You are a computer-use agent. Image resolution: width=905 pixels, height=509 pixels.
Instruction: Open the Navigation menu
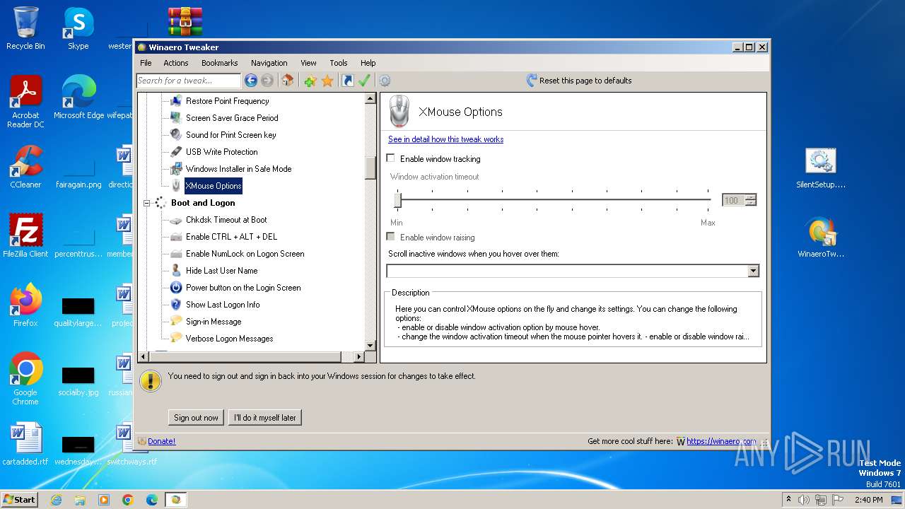[x=269, y=63]
